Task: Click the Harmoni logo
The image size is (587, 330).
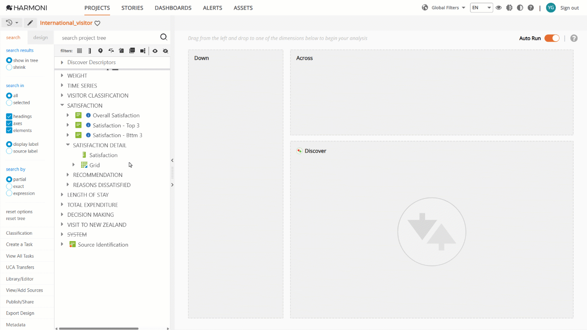Action: (x=27, y=8)
